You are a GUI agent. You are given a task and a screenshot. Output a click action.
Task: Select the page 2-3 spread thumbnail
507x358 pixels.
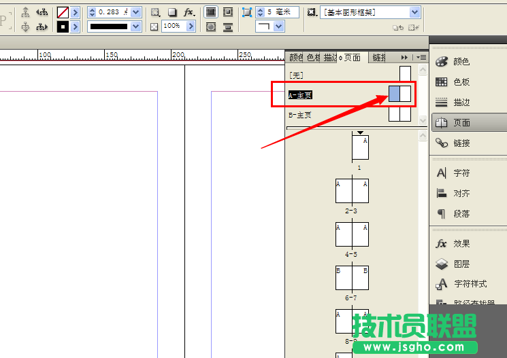[351, 191]
